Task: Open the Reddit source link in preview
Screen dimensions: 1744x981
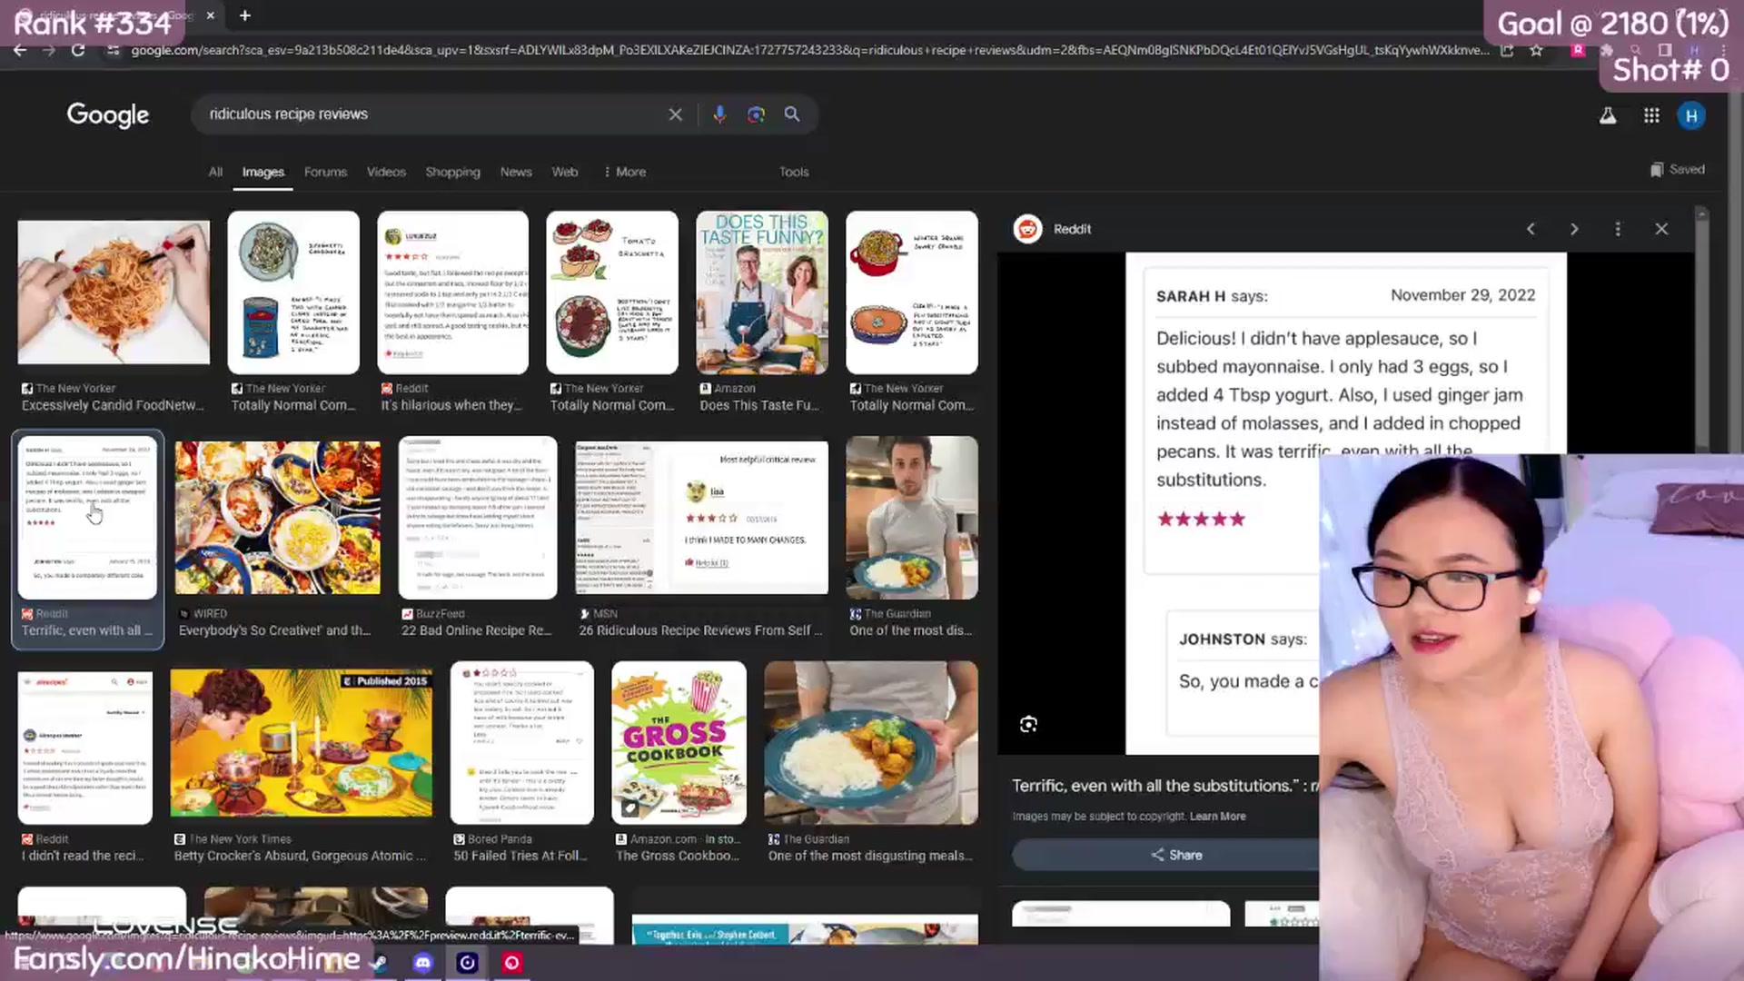Action: coord(1054,229)
